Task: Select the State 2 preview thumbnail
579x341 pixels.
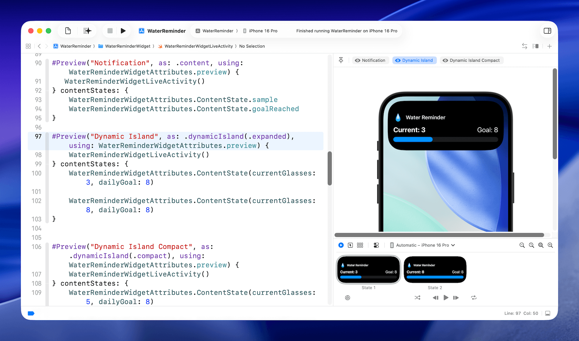Action: [435, 270]
